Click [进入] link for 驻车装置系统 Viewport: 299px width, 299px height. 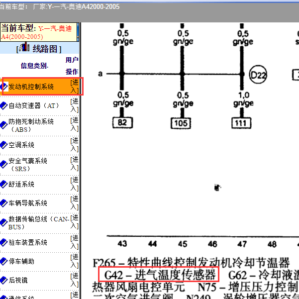coord(74,242)
